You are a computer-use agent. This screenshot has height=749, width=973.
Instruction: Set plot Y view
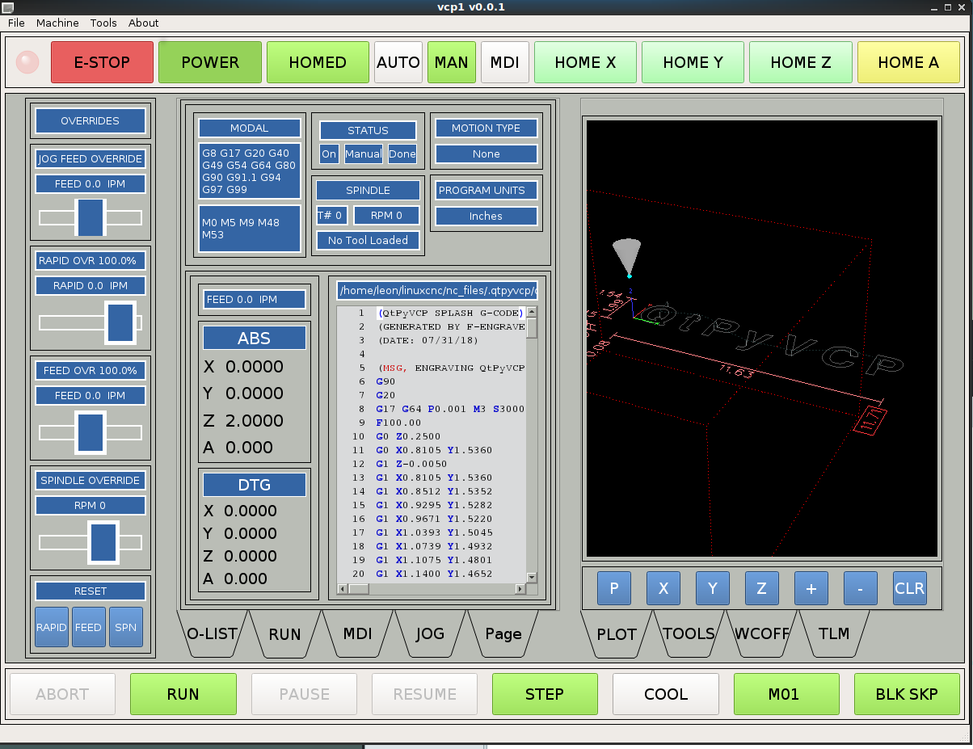click(x=713, y=589)
